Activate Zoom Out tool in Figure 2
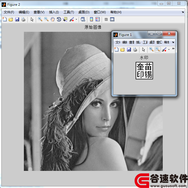Screen dimensions: 188x188 tap(46, 19)
